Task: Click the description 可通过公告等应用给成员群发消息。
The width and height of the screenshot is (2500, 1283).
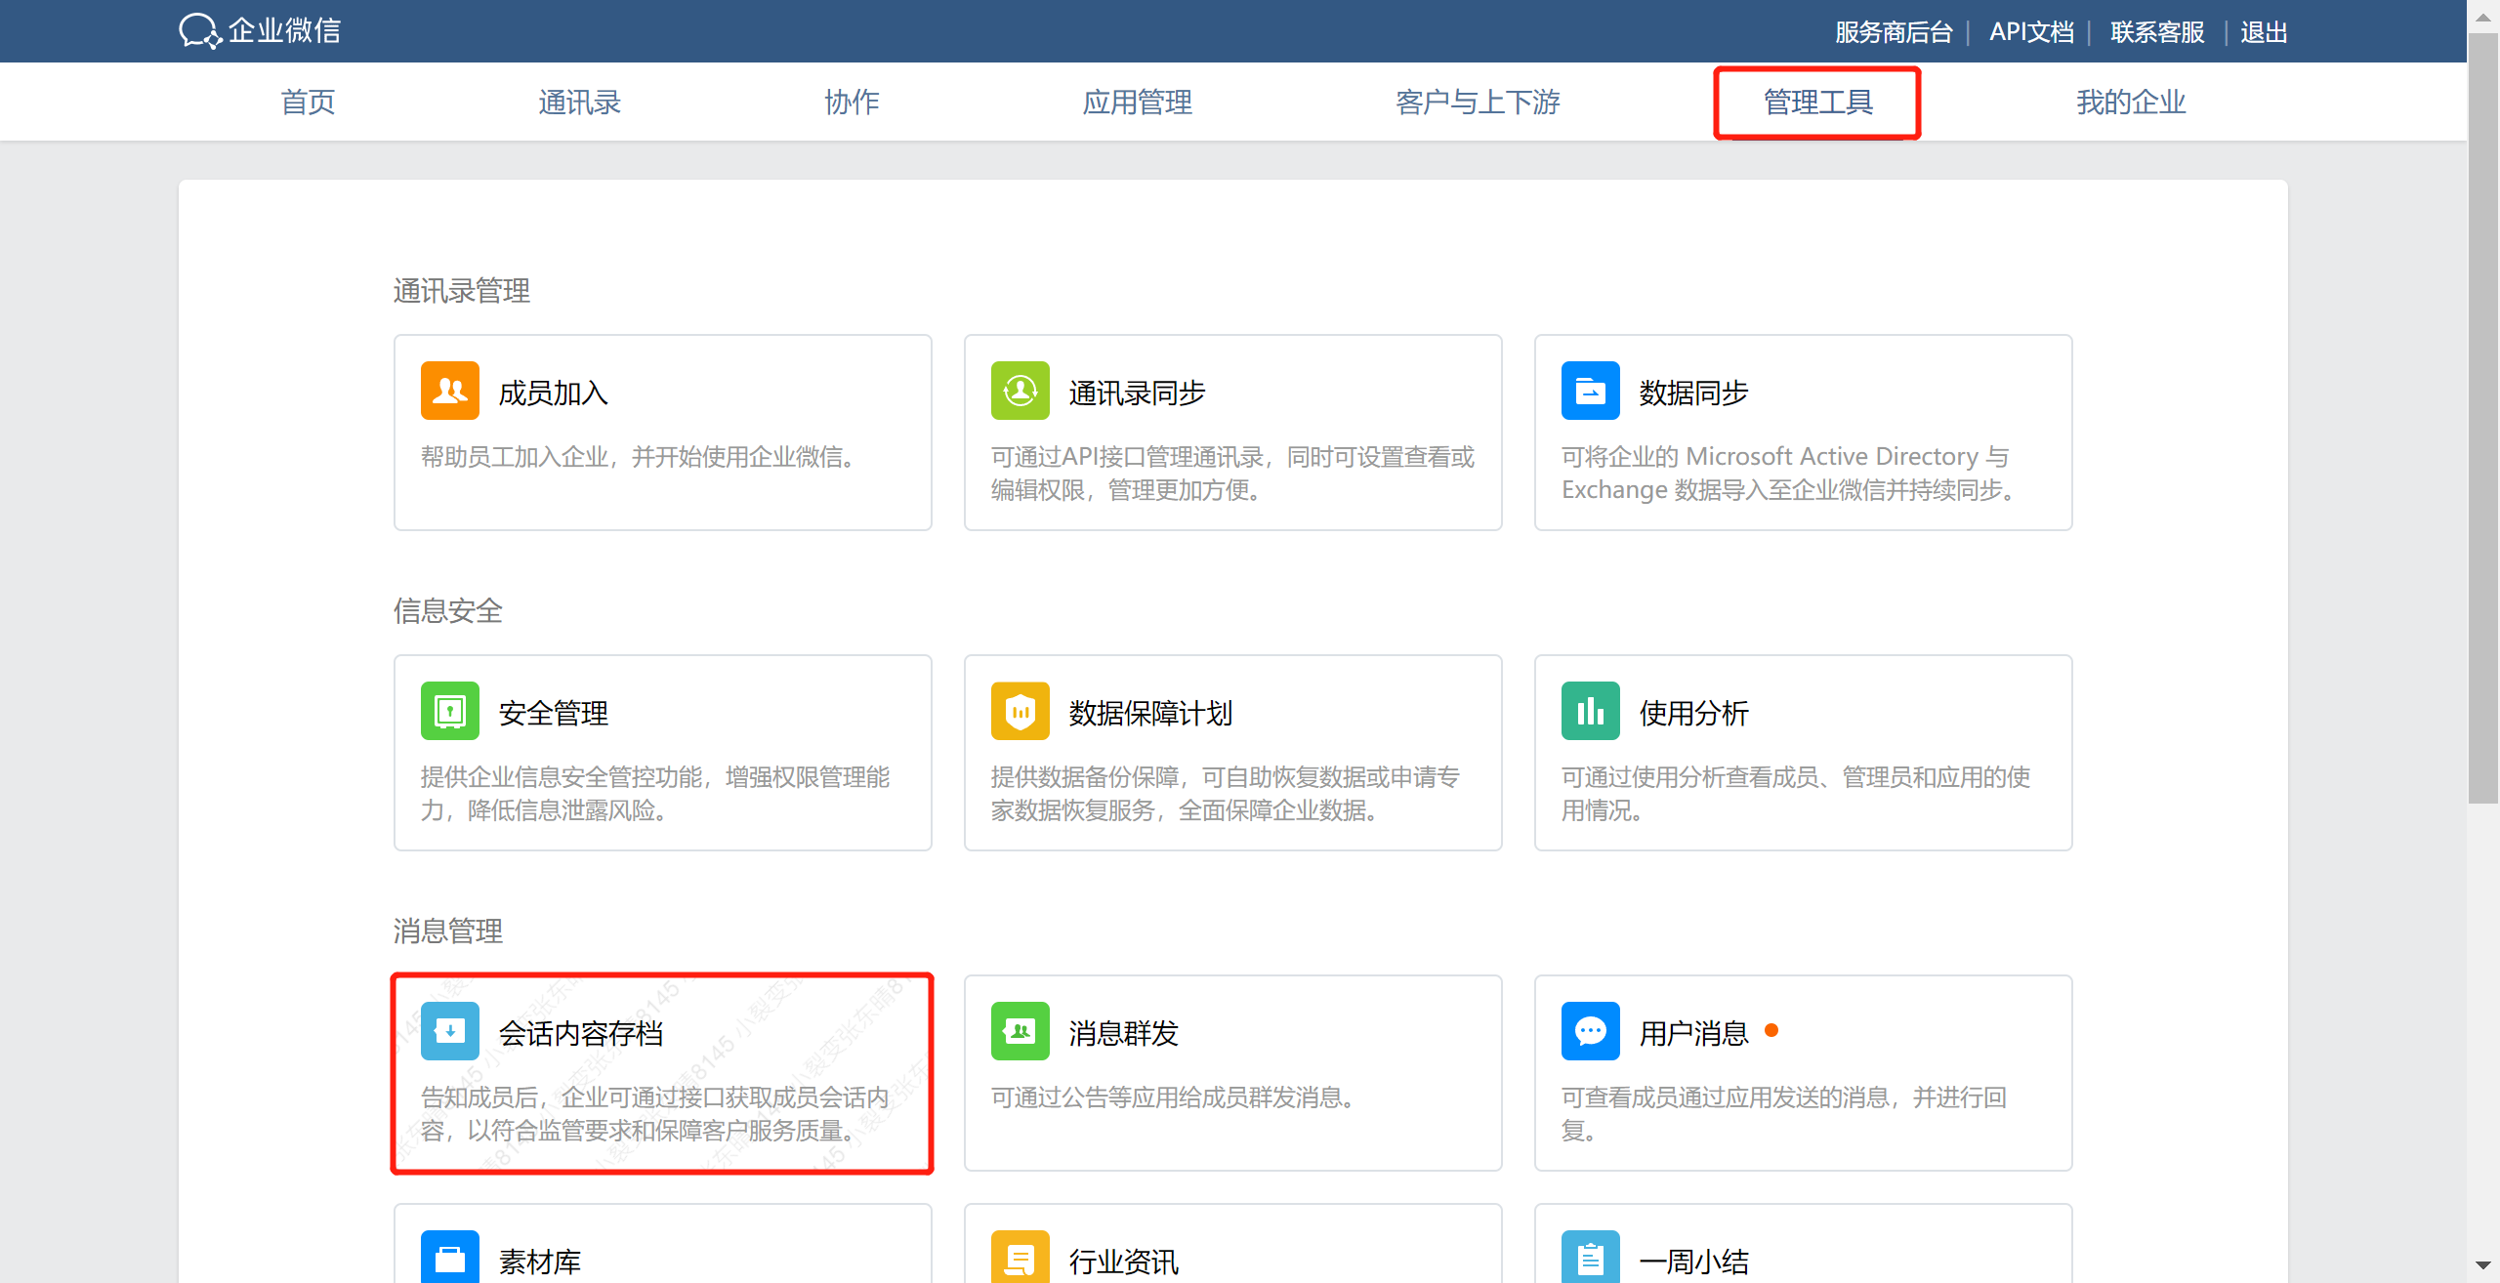Action: tap(1176, 1097)
